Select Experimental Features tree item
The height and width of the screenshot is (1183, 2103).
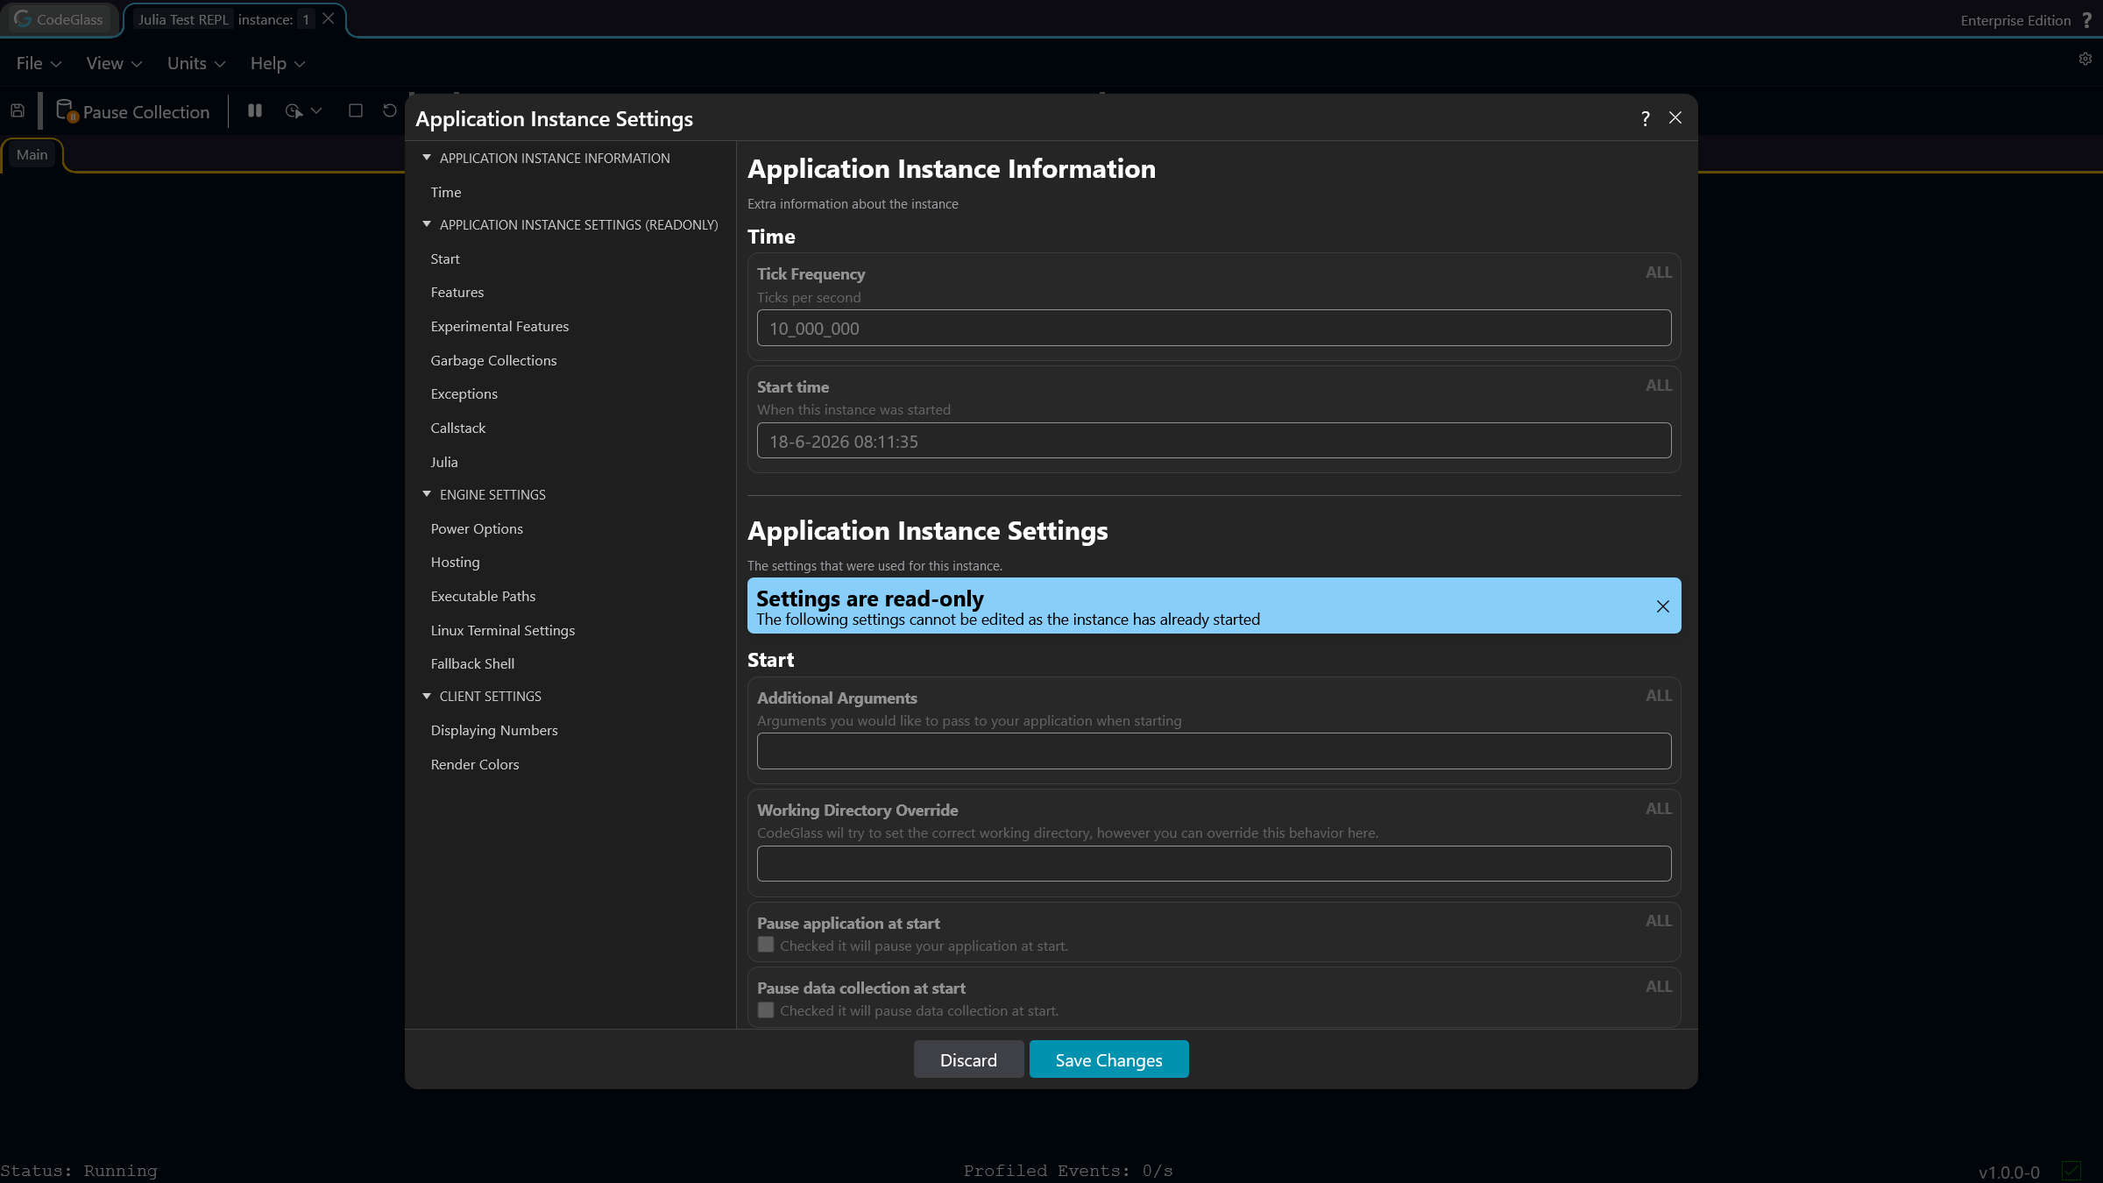tap(499, 327)
